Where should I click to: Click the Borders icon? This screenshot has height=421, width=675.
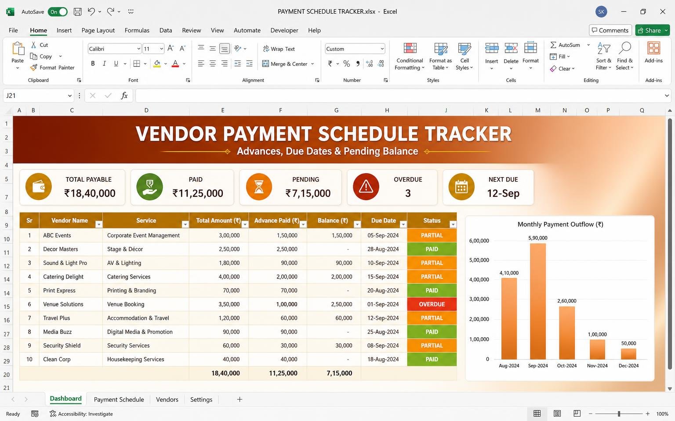pos(137,64)
